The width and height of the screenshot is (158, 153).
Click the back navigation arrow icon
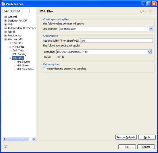click(x=142, y=11)
